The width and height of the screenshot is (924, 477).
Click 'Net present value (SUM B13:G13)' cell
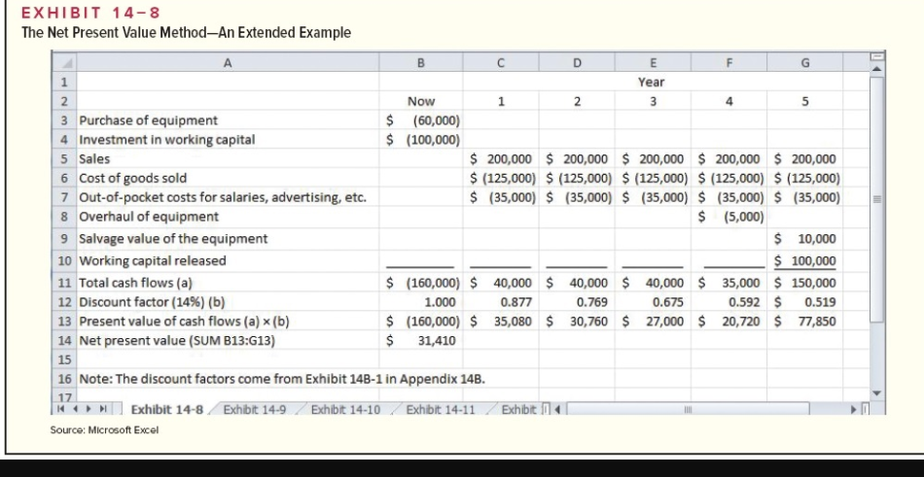point(228,340)
